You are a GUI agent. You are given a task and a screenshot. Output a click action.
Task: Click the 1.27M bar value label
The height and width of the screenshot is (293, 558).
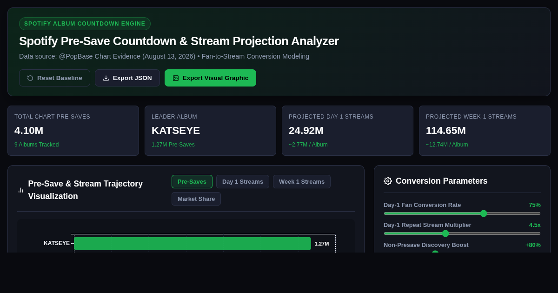click(322, 244)
